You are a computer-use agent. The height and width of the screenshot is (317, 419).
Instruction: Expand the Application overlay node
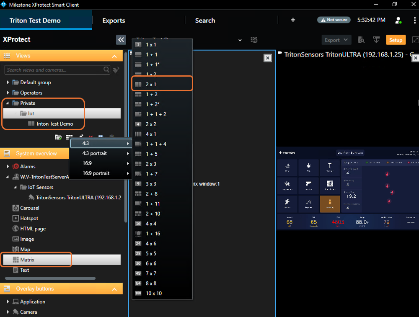[x=8, y=302]
